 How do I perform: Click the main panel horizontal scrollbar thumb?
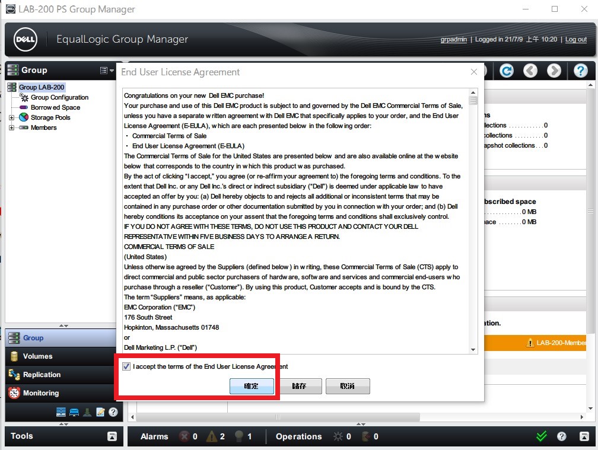click(278, 417)
